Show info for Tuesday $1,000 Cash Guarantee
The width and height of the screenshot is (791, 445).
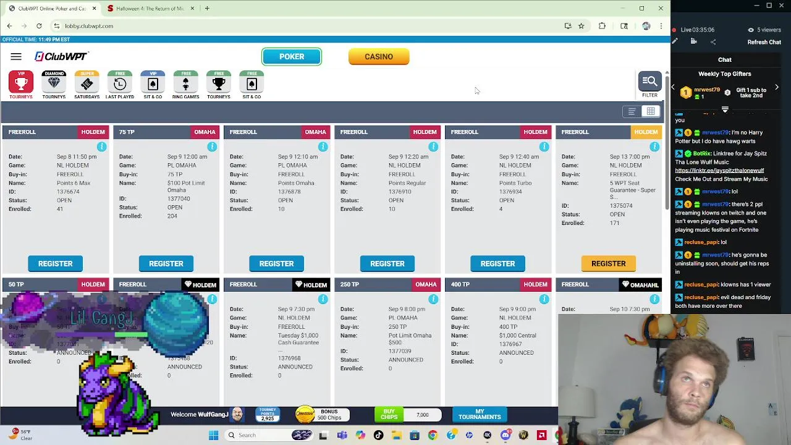(x=323, y=299)
